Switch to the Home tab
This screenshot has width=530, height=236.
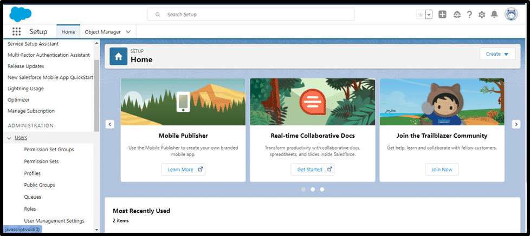[x=68, y=32]
